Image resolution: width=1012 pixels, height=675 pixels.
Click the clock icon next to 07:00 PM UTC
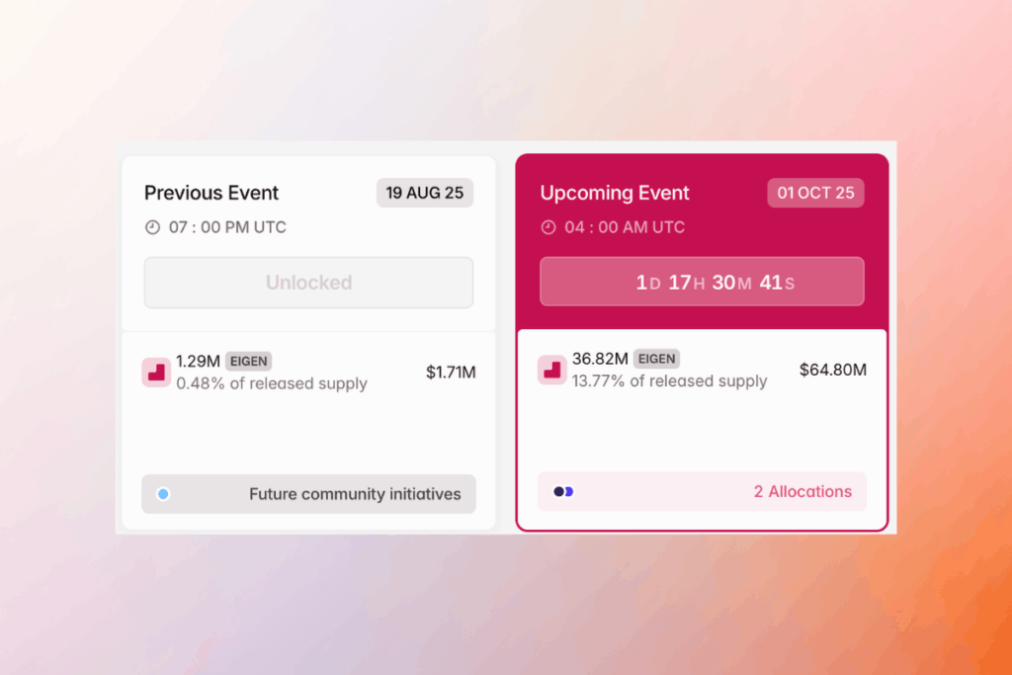pyautogui.click(x=151, y=226)
